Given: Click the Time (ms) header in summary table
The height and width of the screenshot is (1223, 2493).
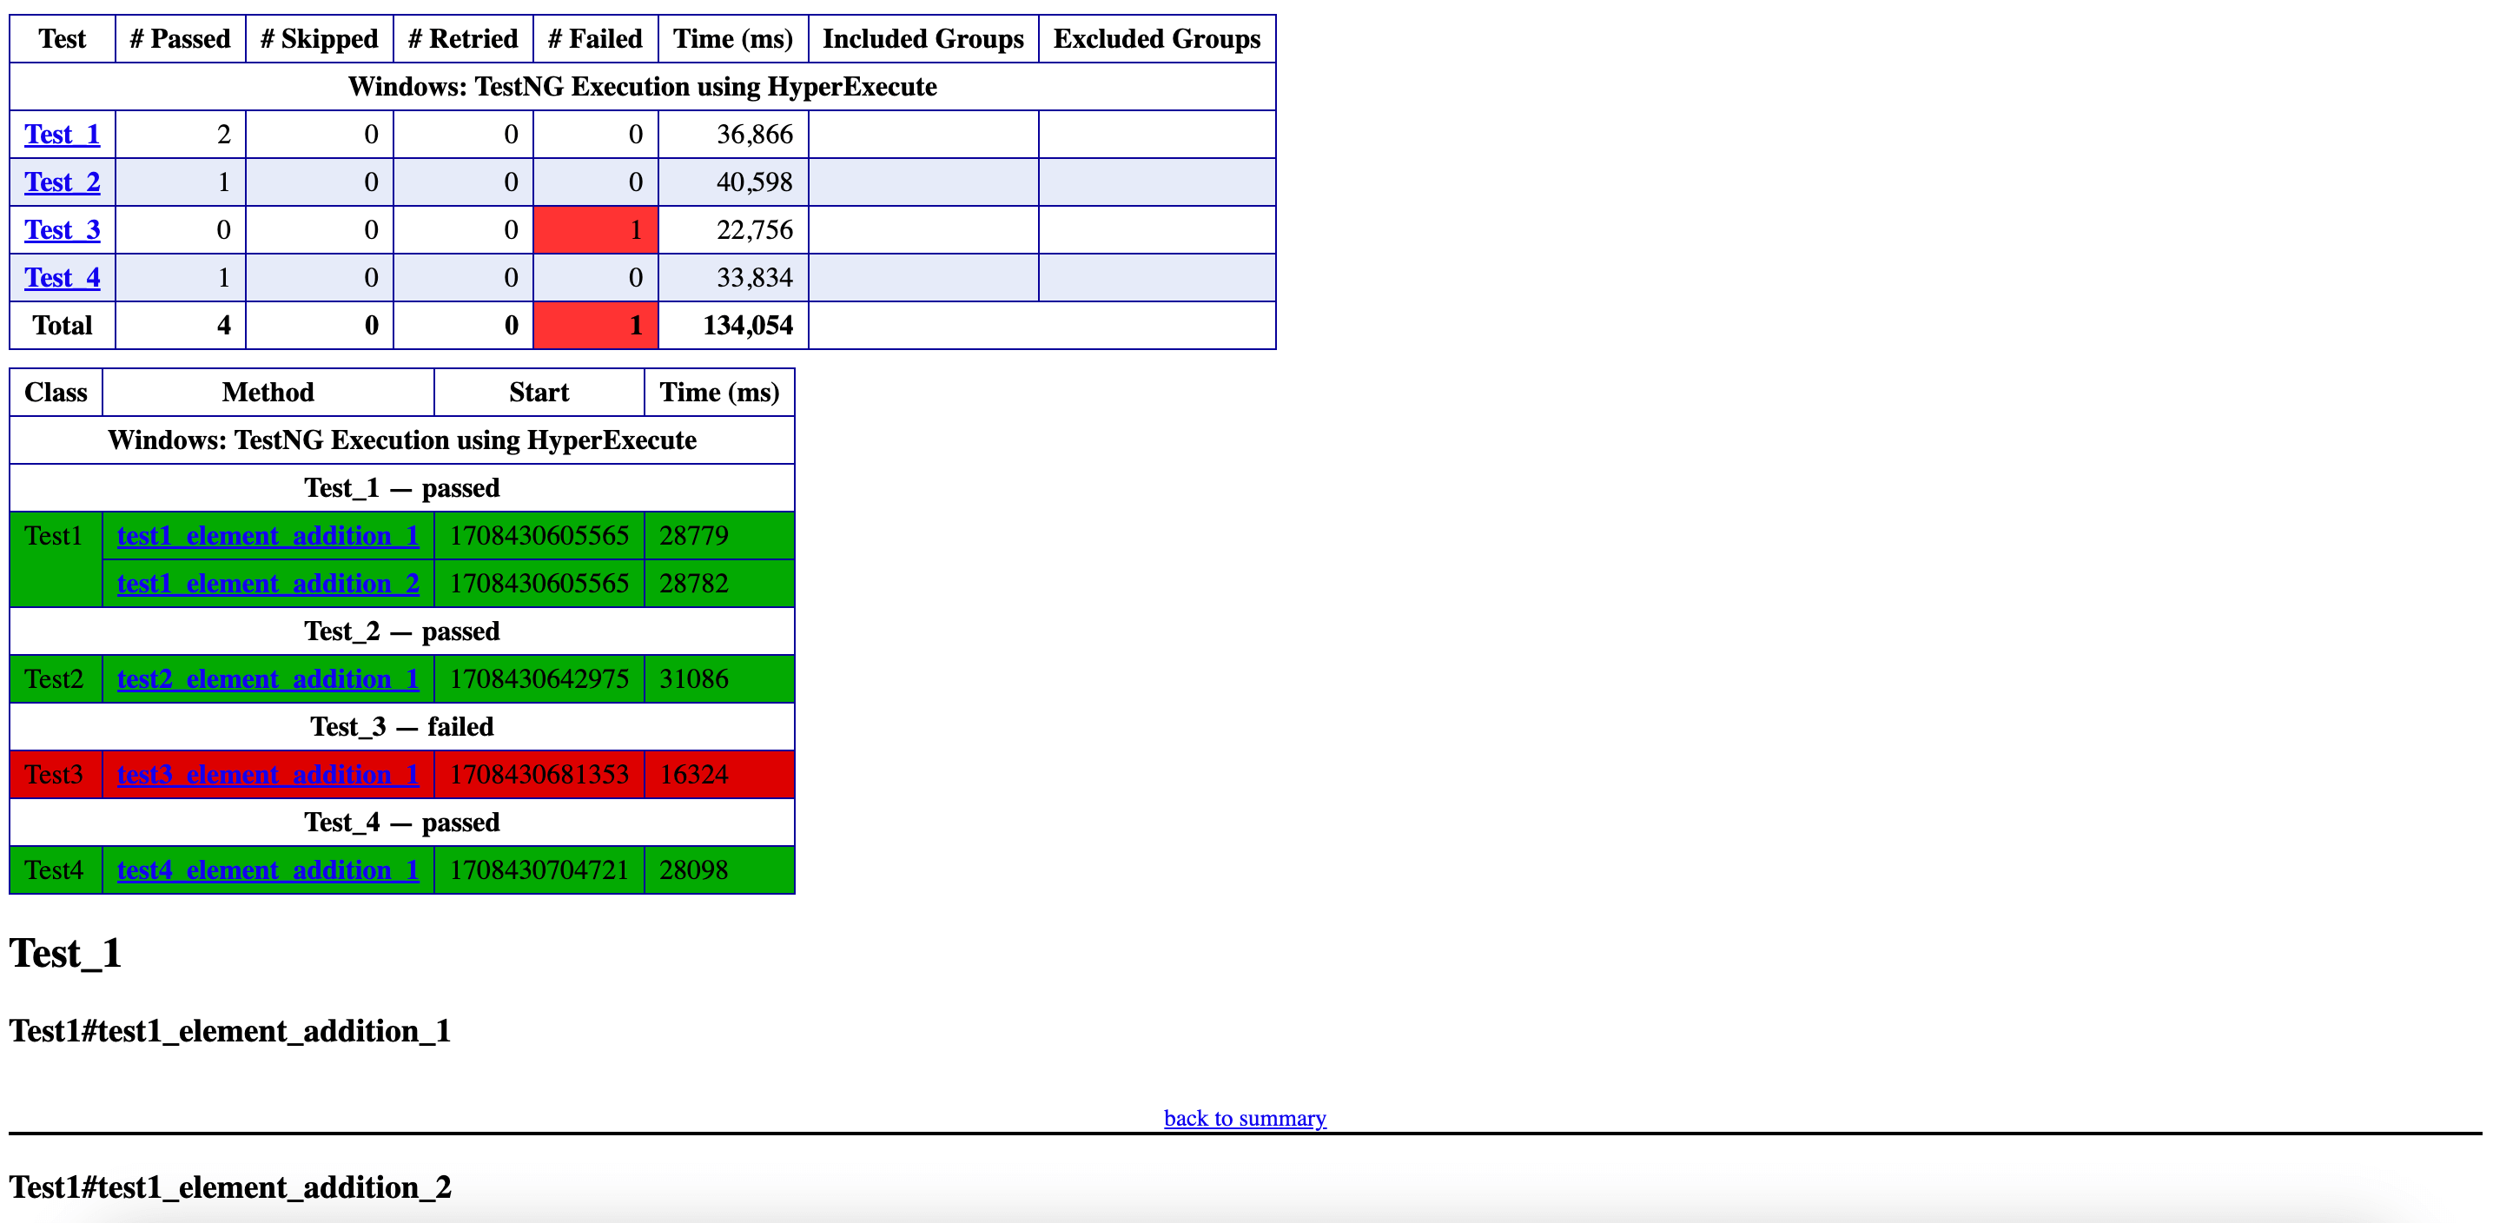Looking at the screenshot, I should tap(732, 39).
